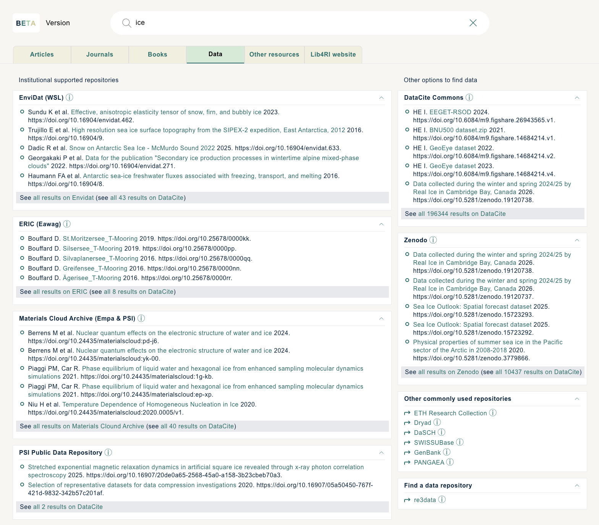The image size is (599, 525).
Task: Open the EnviDat (WSL) info icon
Action: pyautogui.click(x=70, y=97)
